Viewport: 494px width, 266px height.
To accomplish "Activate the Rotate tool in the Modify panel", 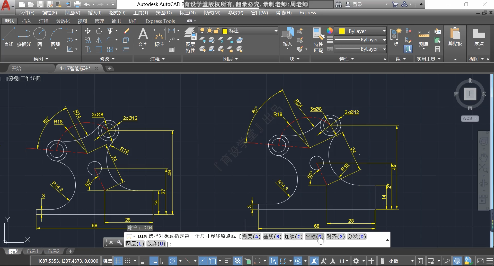I will (99, 31).
